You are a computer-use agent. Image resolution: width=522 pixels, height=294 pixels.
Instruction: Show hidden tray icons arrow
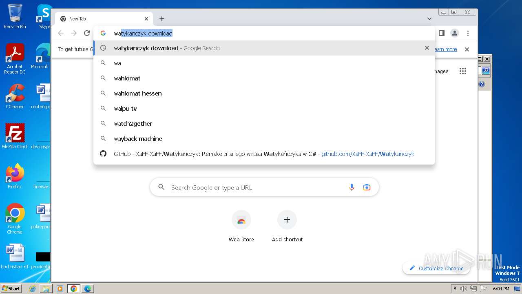[x=455, y=289]
